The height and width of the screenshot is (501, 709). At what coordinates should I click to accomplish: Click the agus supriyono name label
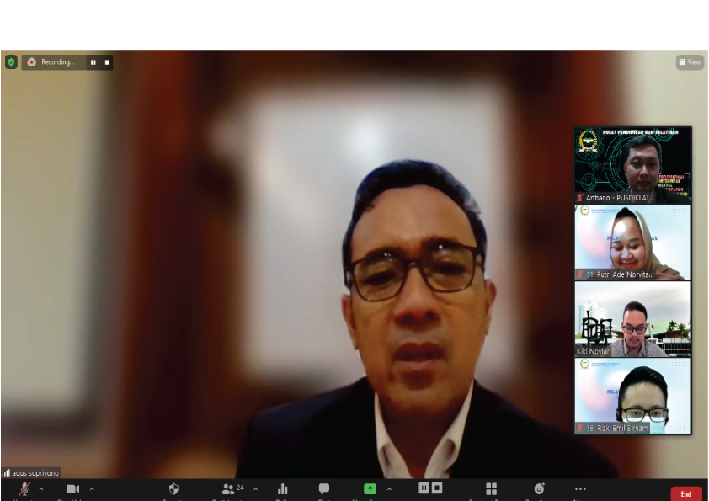35,473
